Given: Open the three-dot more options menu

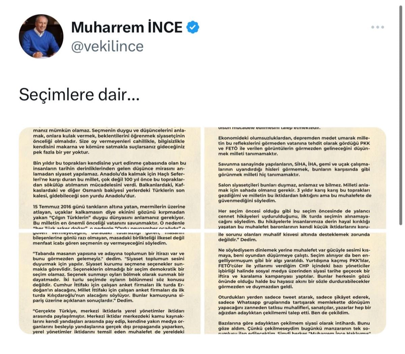Looking at the screenshot, I should tap(378, 27).
